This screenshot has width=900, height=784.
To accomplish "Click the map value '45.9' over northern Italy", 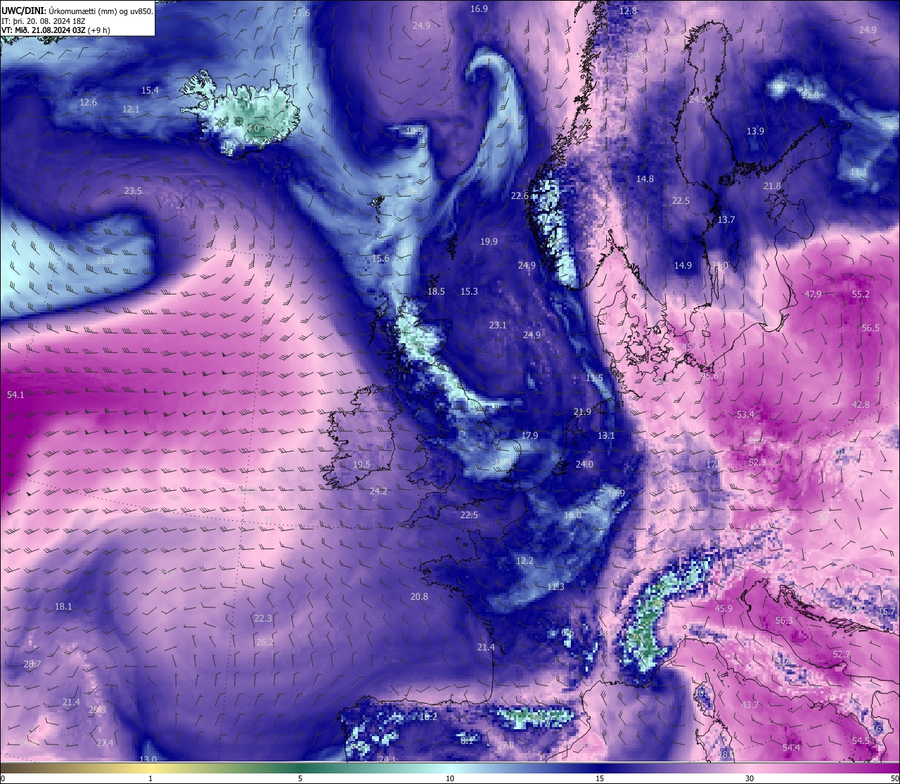I will pyautogui.click(x=724, y=609).
